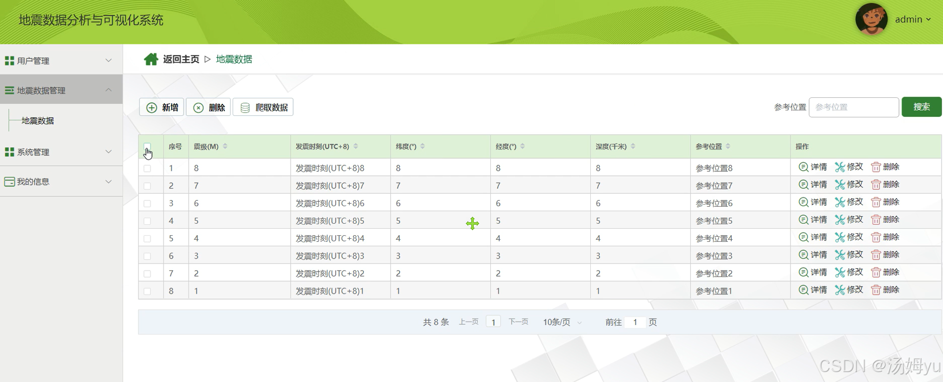Viewport: 943px width, 382px height.
Task: Click the 共 8 条 total count text
Action: click(x=436, y=322)
